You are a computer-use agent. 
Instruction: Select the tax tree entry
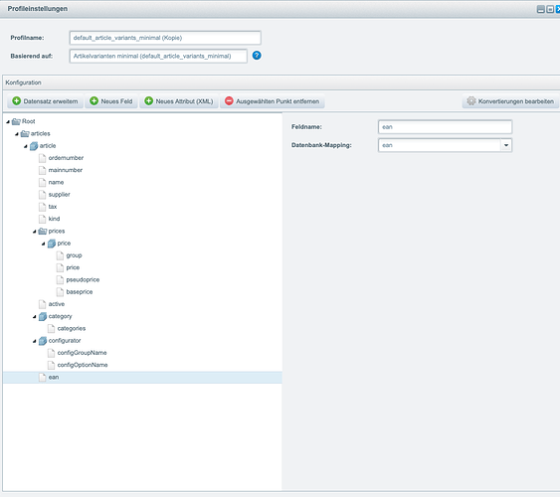(x=53, y=207)
